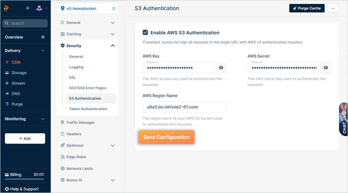The image size is (348, 193).
Task: Select SSL under Security
Action: [72, 77]
